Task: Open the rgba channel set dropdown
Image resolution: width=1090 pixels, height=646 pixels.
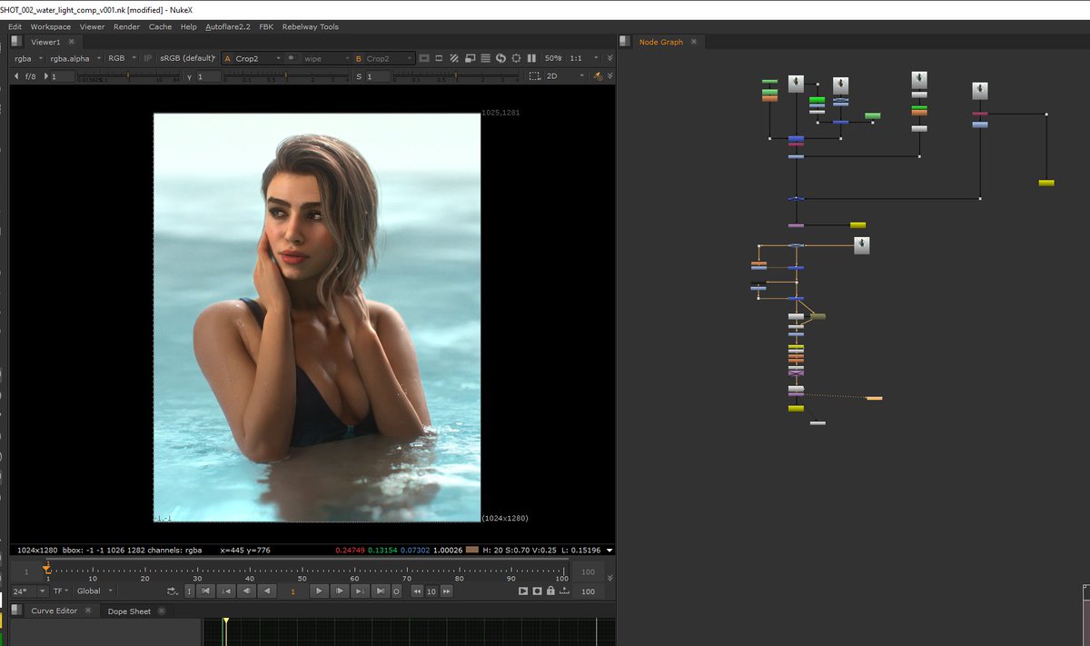Action: (27, 58)
